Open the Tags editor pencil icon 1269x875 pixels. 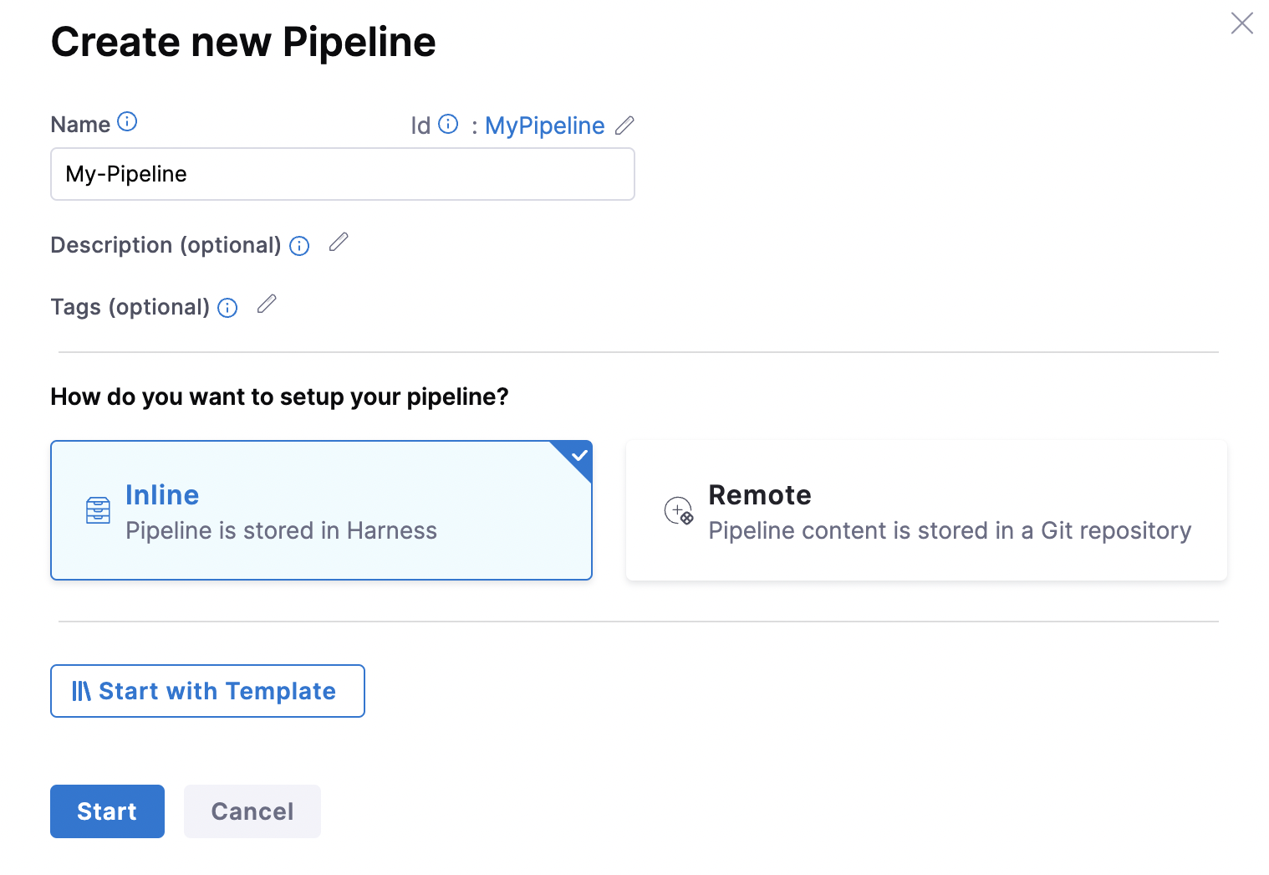(267, 304)
